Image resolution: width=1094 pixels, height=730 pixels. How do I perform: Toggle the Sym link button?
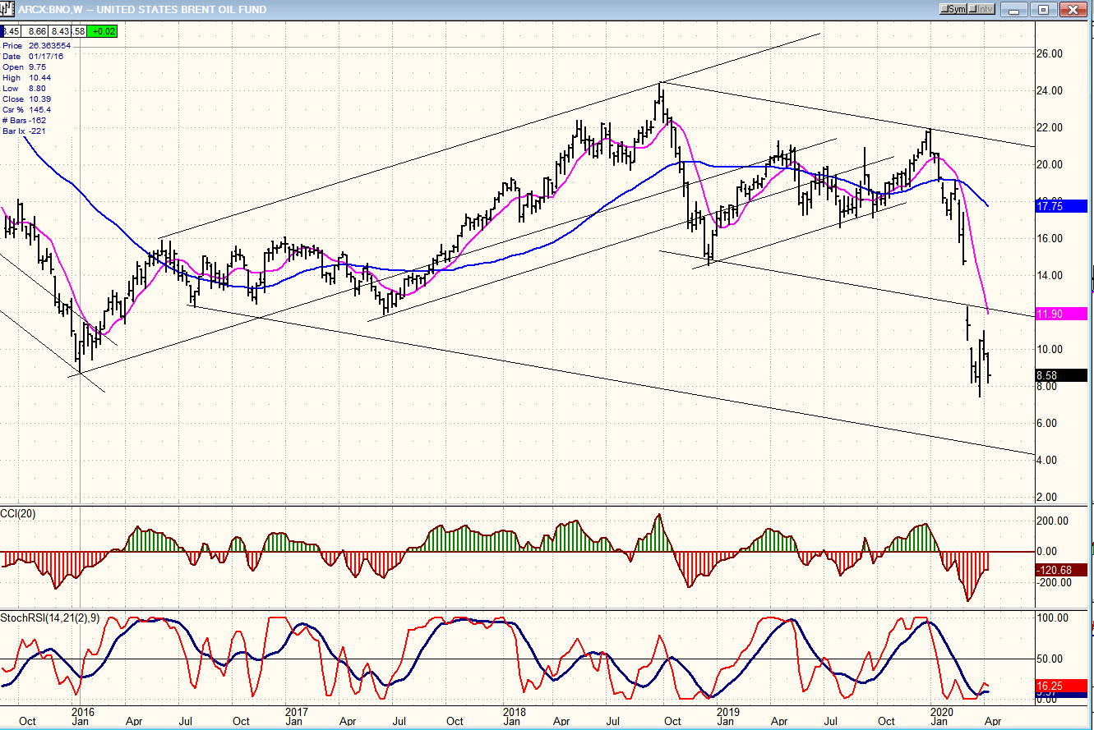point(954,9)
